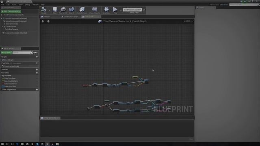This screenshot has height=146, width=260.
Task: Click the Simulation toolbar icon
Action: 106,9
